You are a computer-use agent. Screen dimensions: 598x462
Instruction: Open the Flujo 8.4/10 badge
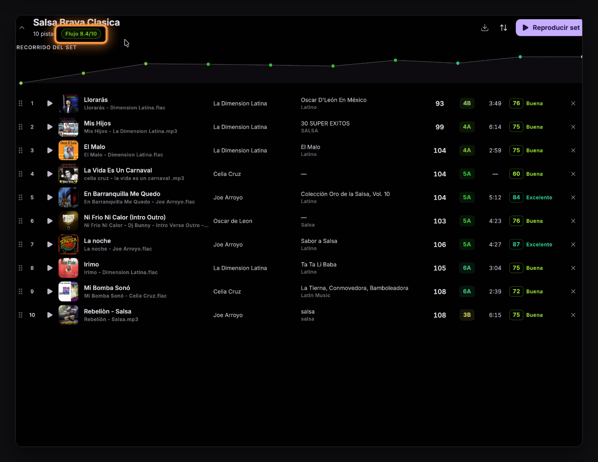(x=81, y=34)
